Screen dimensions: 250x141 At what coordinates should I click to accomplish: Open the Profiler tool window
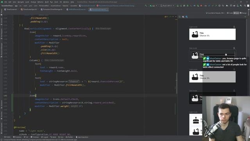(x=69, y=137)
